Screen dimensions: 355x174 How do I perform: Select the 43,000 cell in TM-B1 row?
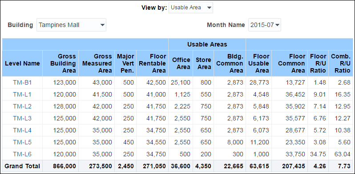pyautogui.click(x=97, y=82)
